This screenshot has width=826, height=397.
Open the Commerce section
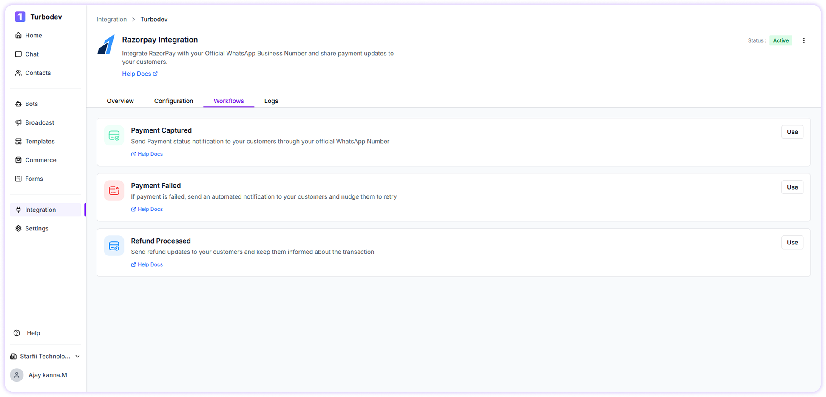click(18, 160)
